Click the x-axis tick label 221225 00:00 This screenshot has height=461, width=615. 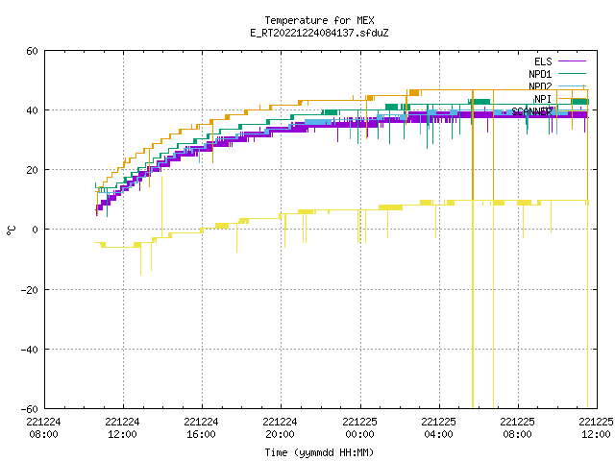(359, 428)
